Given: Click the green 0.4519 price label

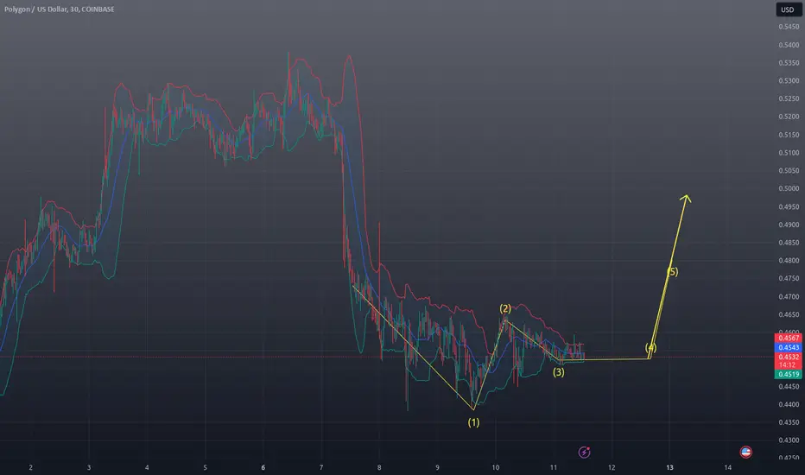Looking at the screenshot, I should (x=788, y=374).
